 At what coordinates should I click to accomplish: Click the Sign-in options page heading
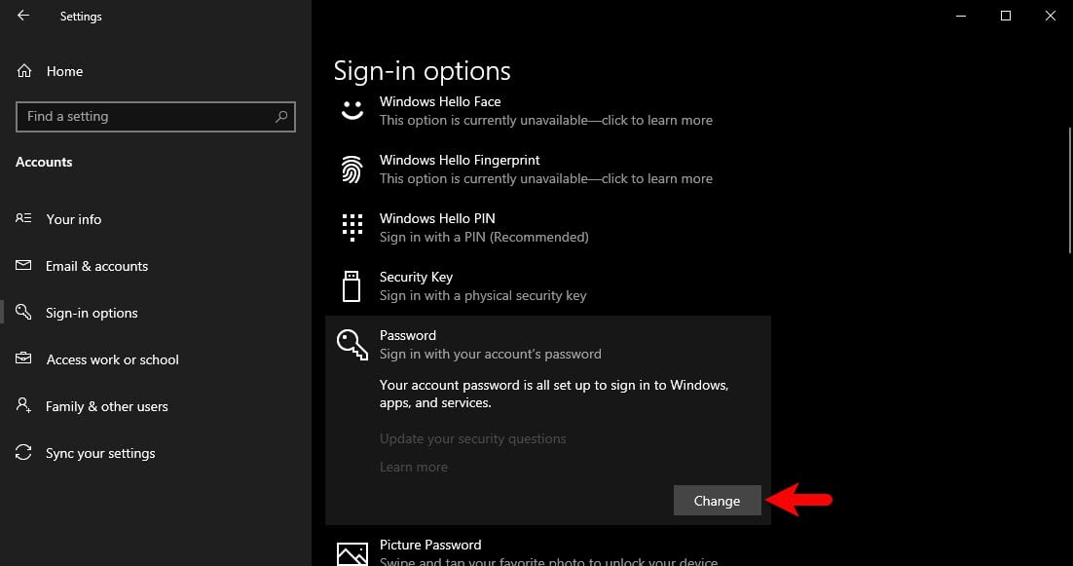(423, 71)
